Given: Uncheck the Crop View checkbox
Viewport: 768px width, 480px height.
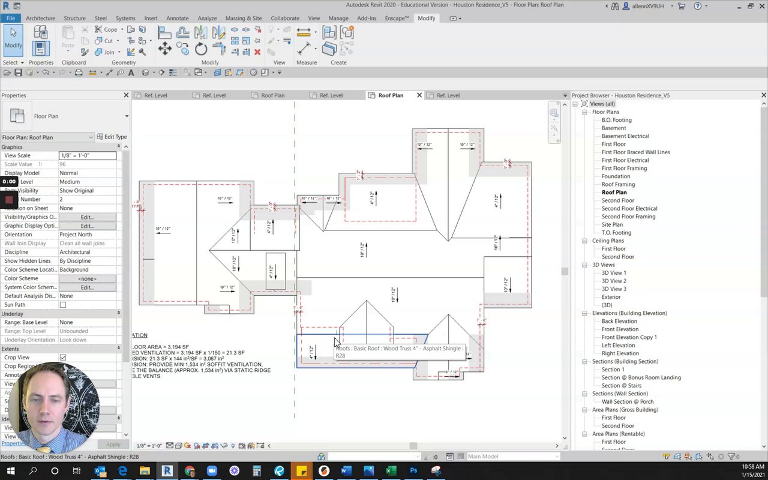Looking at the screenshot, I should click(63, 358).
